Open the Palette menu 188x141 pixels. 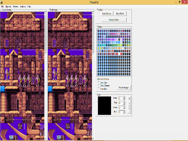tap(16, 6)
